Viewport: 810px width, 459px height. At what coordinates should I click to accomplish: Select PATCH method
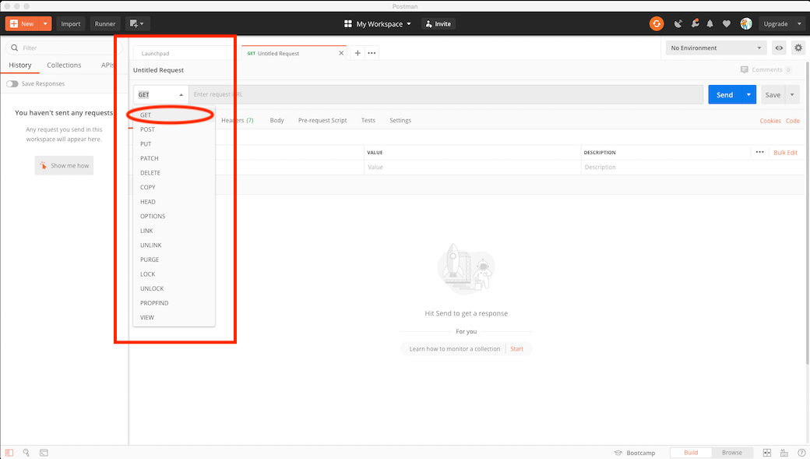pos(174,158)
